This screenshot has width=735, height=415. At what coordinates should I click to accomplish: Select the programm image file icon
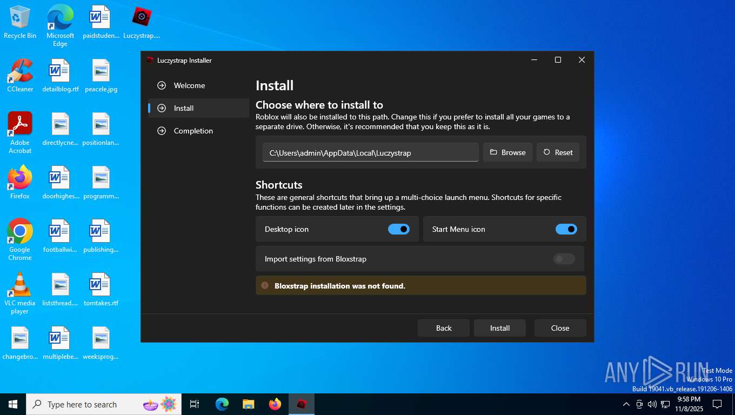pyautogui.click(x=101, y=183)
